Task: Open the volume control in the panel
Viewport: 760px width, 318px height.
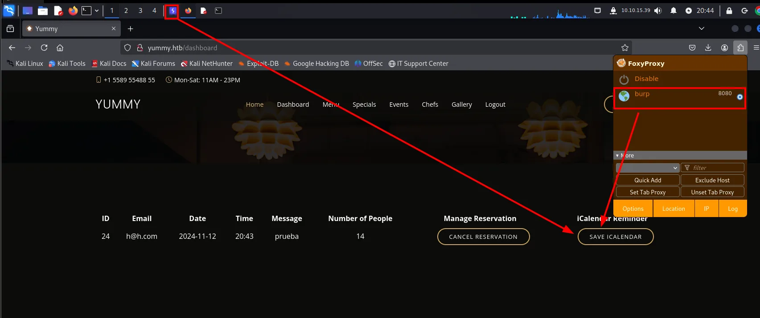Action: [658, 11]
